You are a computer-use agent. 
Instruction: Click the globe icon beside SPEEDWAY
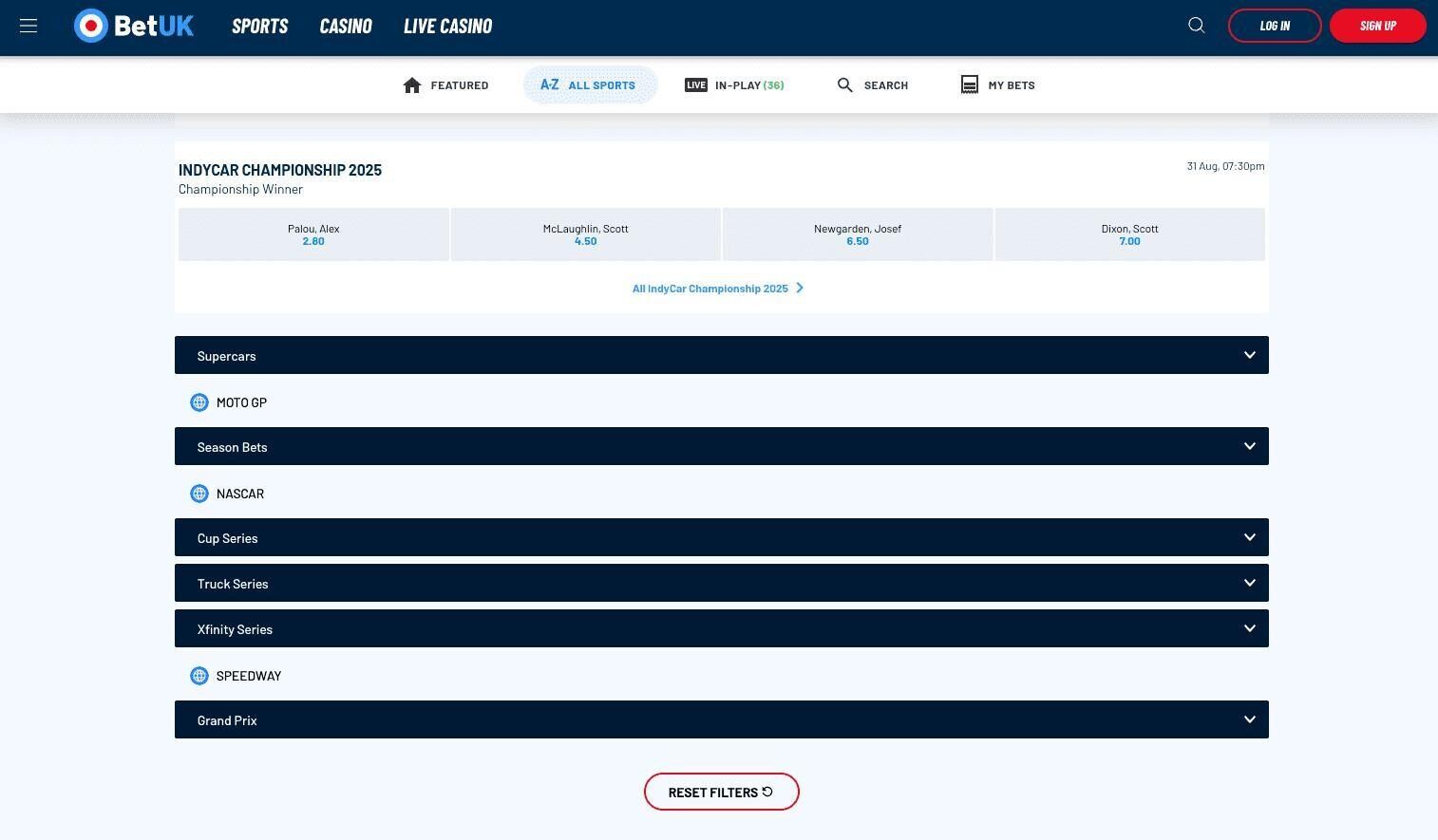(x=199, y=676)
